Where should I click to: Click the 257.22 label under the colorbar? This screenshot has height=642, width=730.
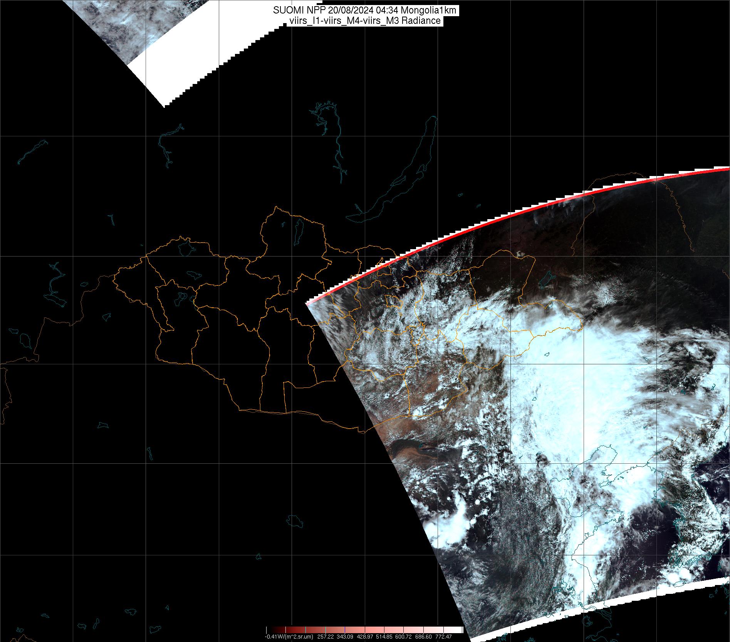tap(326, 637)
